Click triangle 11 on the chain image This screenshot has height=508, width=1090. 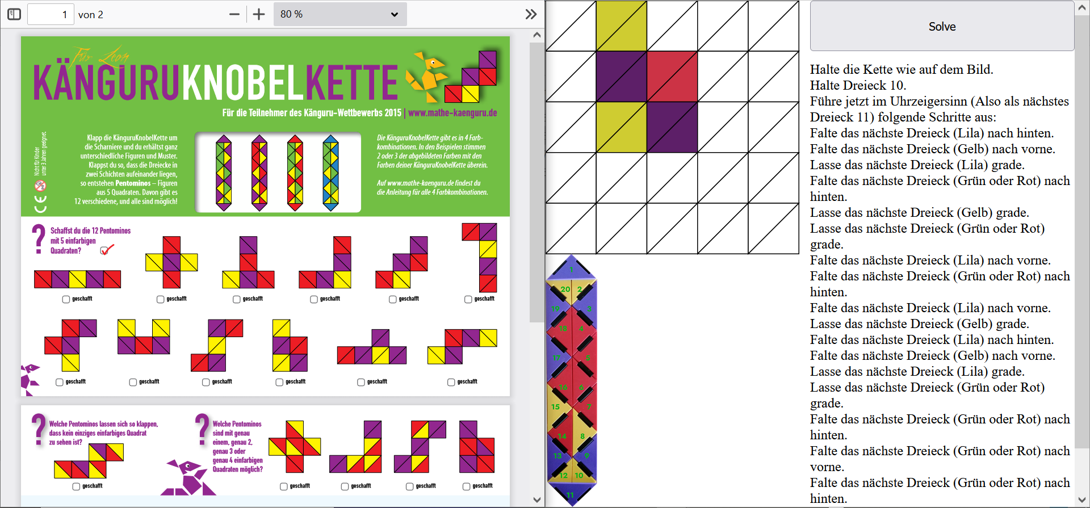[x=571, y=495]
